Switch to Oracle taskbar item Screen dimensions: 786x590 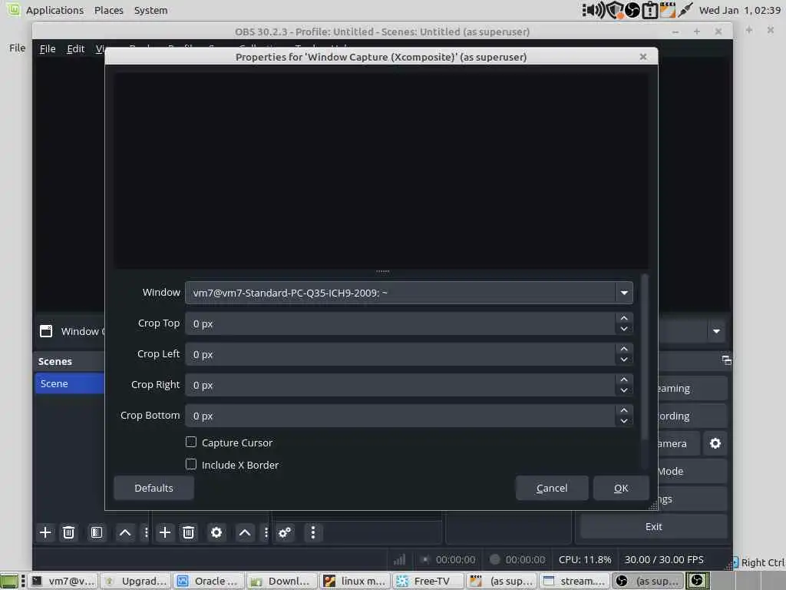pos(209,581)
